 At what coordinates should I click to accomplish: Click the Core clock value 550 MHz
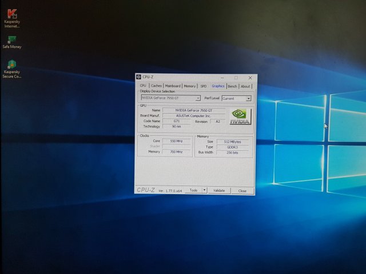click(177, 141)
